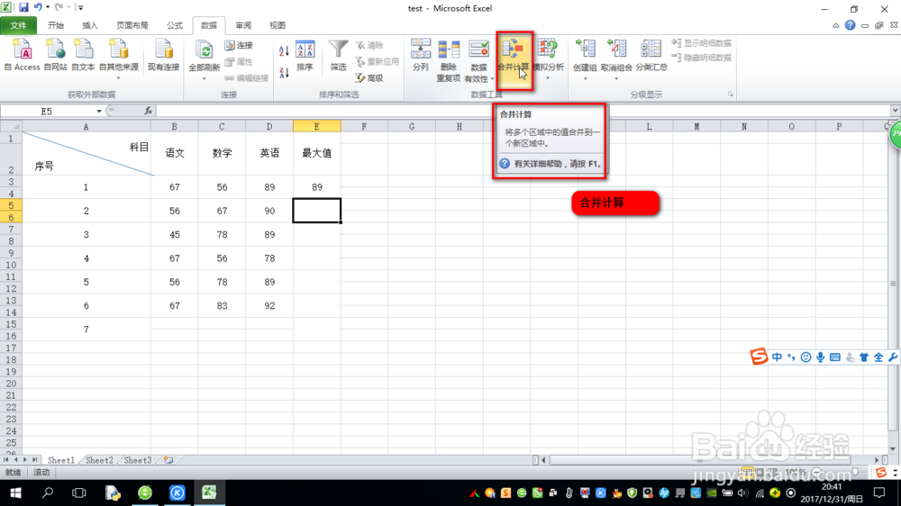901x506 pixels.
Task: Toggle the Filter (筛选) funnel
Action: click(338, 56)
